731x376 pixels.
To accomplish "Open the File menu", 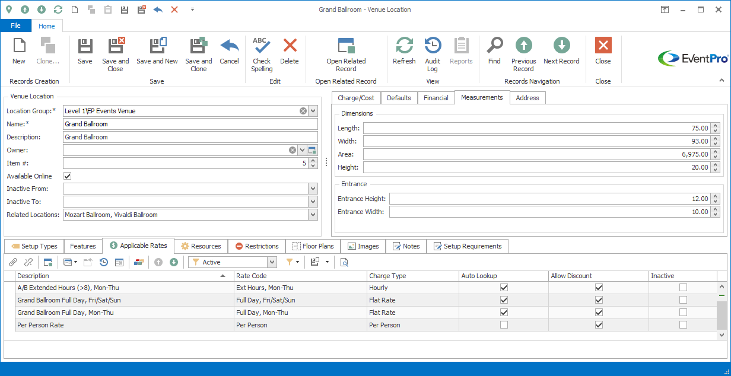I will pos(15,26).
